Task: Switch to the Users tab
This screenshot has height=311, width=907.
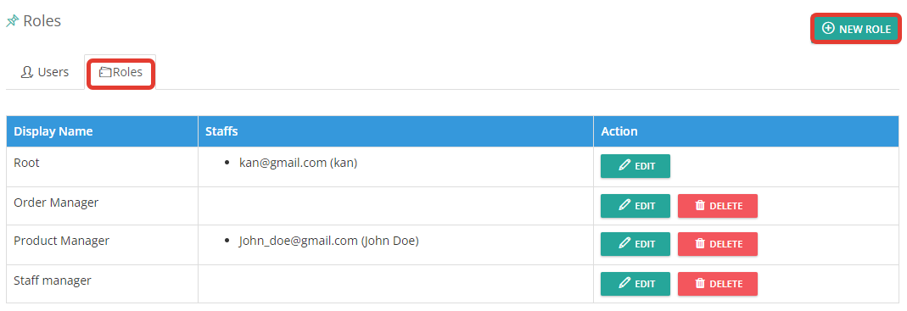Action: click(44, 72)
